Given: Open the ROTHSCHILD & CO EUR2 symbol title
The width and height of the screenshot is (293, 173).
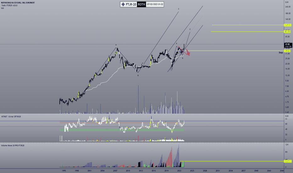Looking at the screenshot, I should pos(18,3).
